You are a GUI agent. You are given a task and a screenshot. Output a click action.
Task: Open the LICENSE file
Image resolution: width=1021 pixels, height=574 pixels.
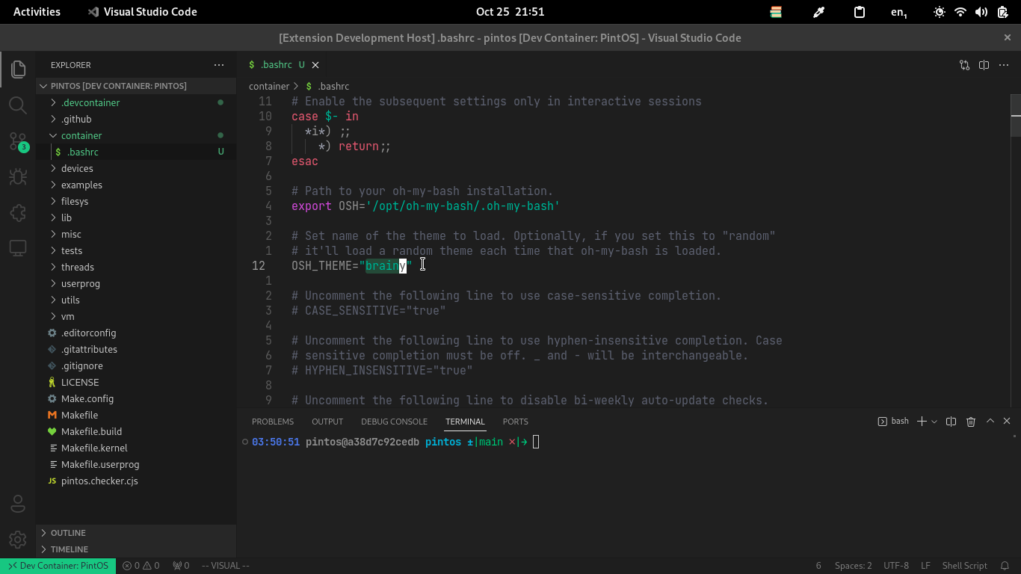[136, 382]
